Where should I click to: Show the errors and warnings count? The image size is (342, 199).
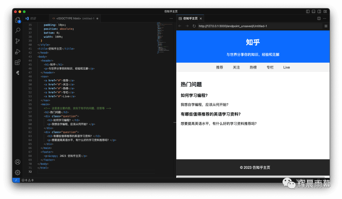point(28,180)
